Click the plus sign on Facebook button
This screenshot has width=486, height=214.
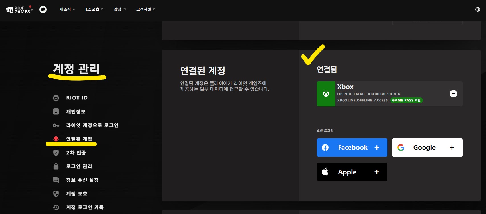pyautogui.click(x=377, y=148)
